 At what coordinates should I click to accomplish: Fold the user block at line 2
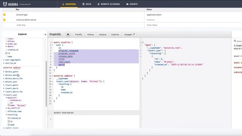52,45
